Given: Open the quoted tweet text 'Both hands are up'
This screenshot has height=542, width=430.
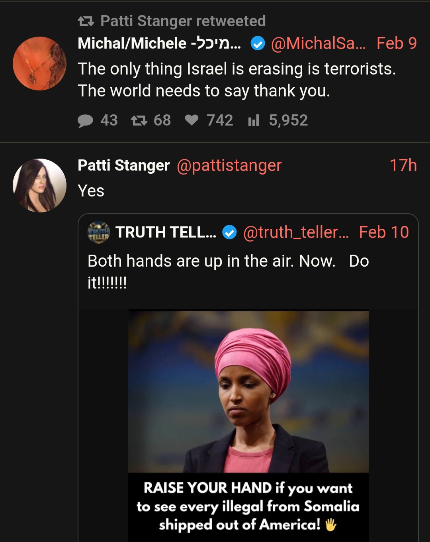Looking at the screenshot, I should [228, 272].
